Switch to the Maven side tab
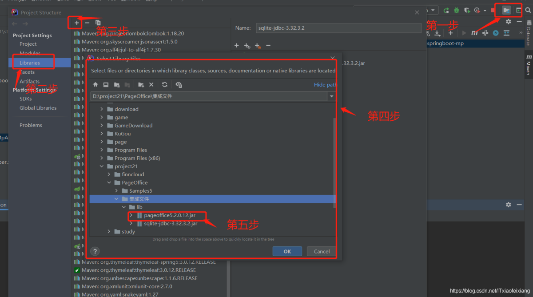 pos(528,65)
